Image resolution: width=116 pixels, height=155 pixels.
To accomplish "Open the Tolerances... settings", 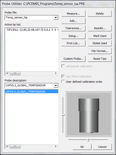I will [x=73, y=28].
